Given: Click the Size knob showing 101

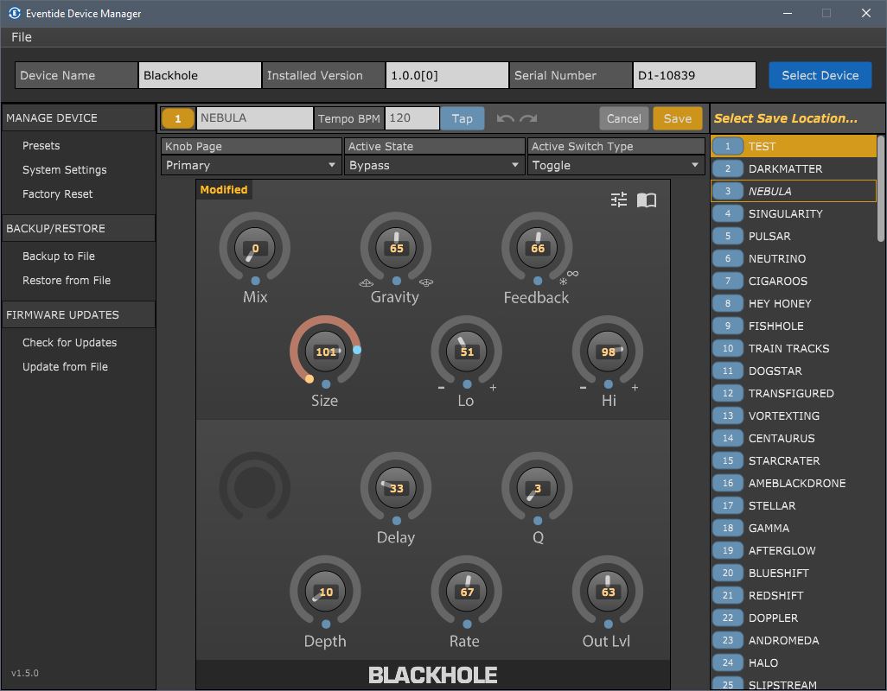Looking at the screenshot, I should (325, 352).
